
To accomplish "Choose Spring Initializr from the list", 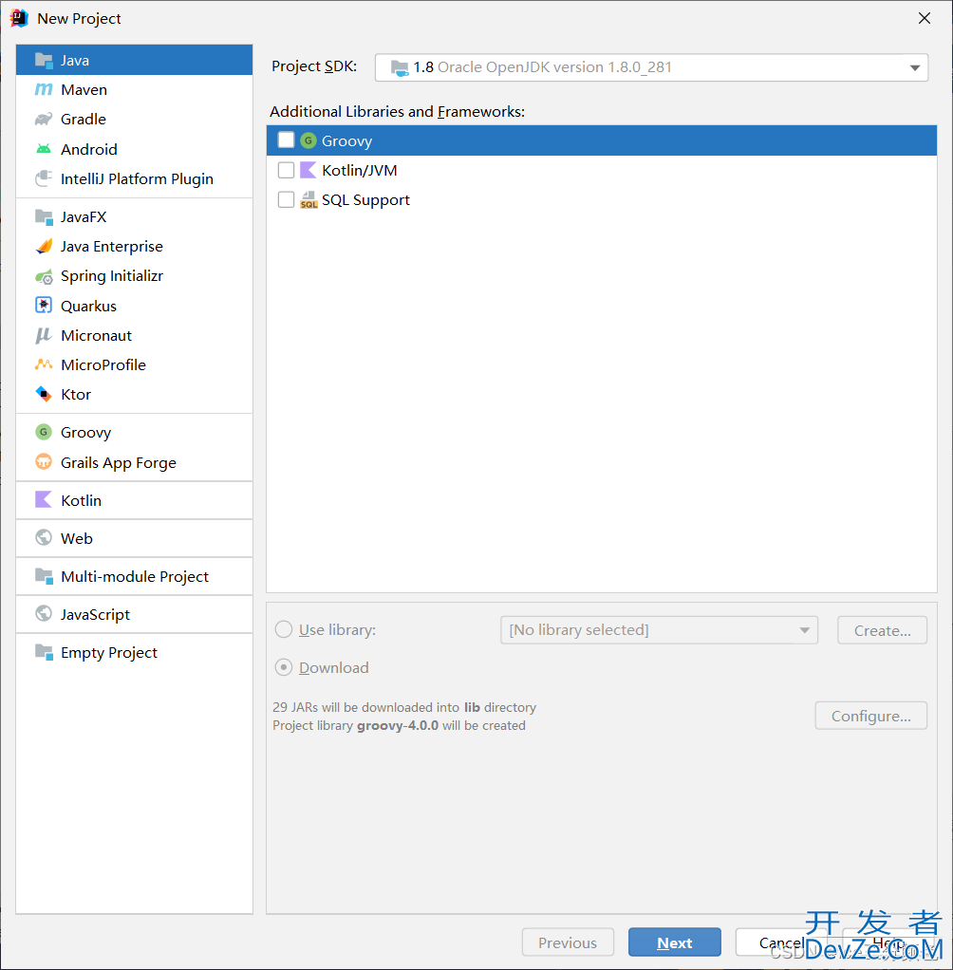I will pyautogui.click(x=134, y=276).
